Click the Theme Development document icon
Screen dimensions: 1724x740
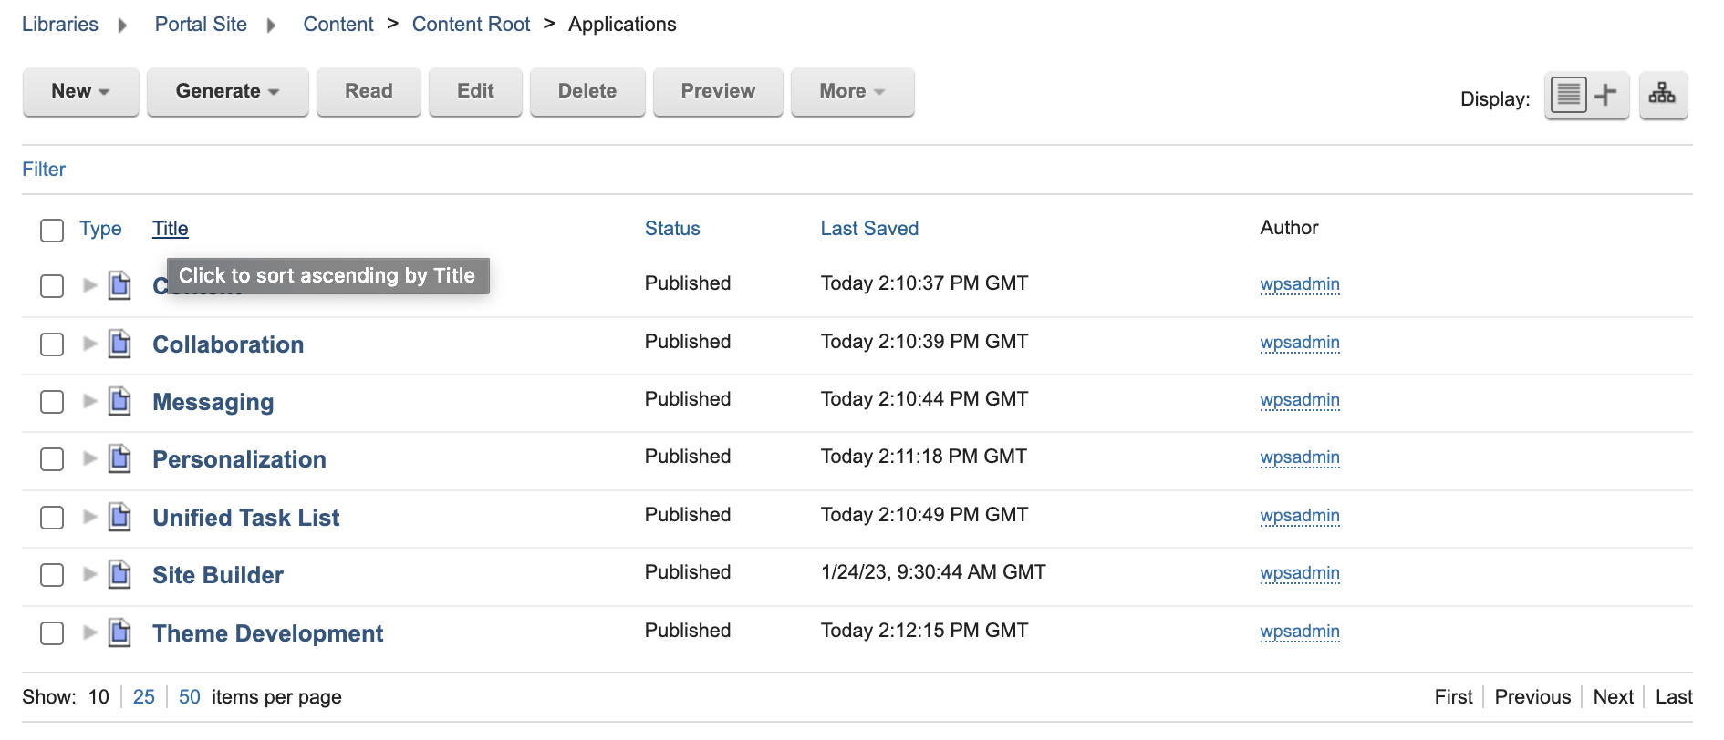119,632
